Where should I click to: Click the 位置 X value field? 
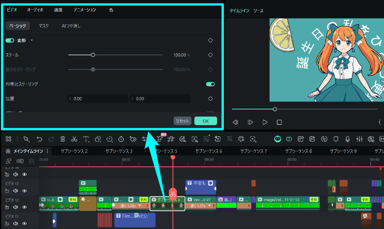tap(98, 99)
